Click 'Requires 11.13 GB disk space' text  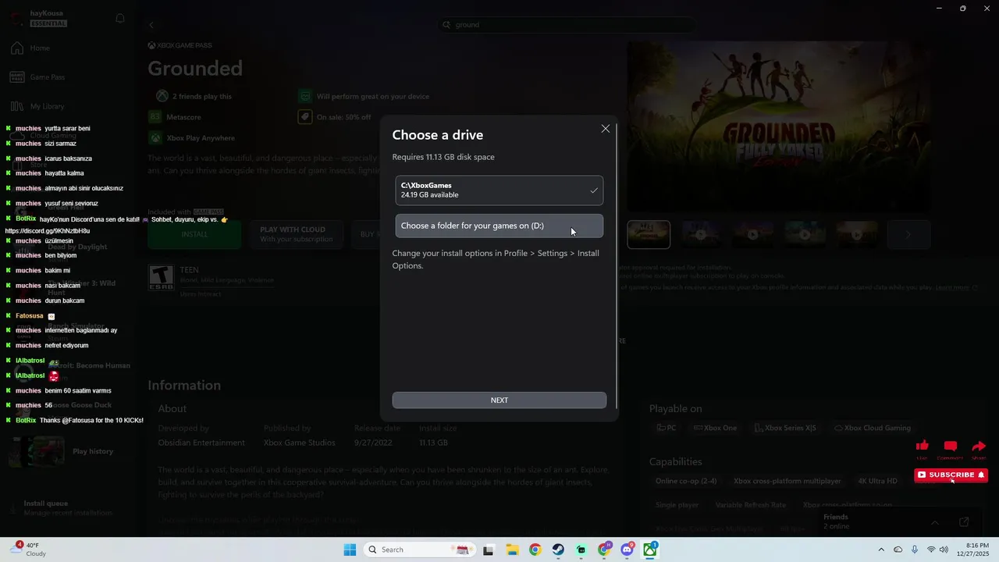[x=443, y=157]
